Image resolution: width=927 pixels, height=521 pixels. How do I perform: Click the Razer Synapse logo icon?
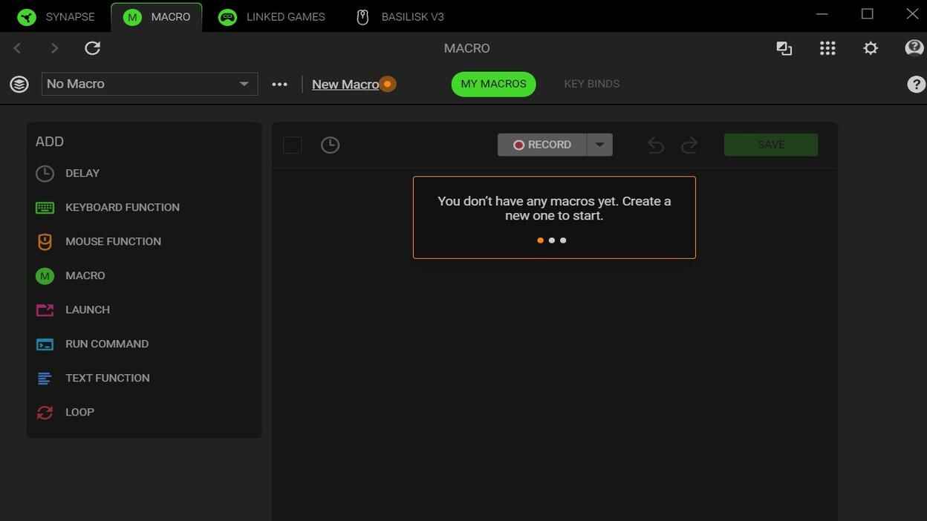click(x=27, y=17)
